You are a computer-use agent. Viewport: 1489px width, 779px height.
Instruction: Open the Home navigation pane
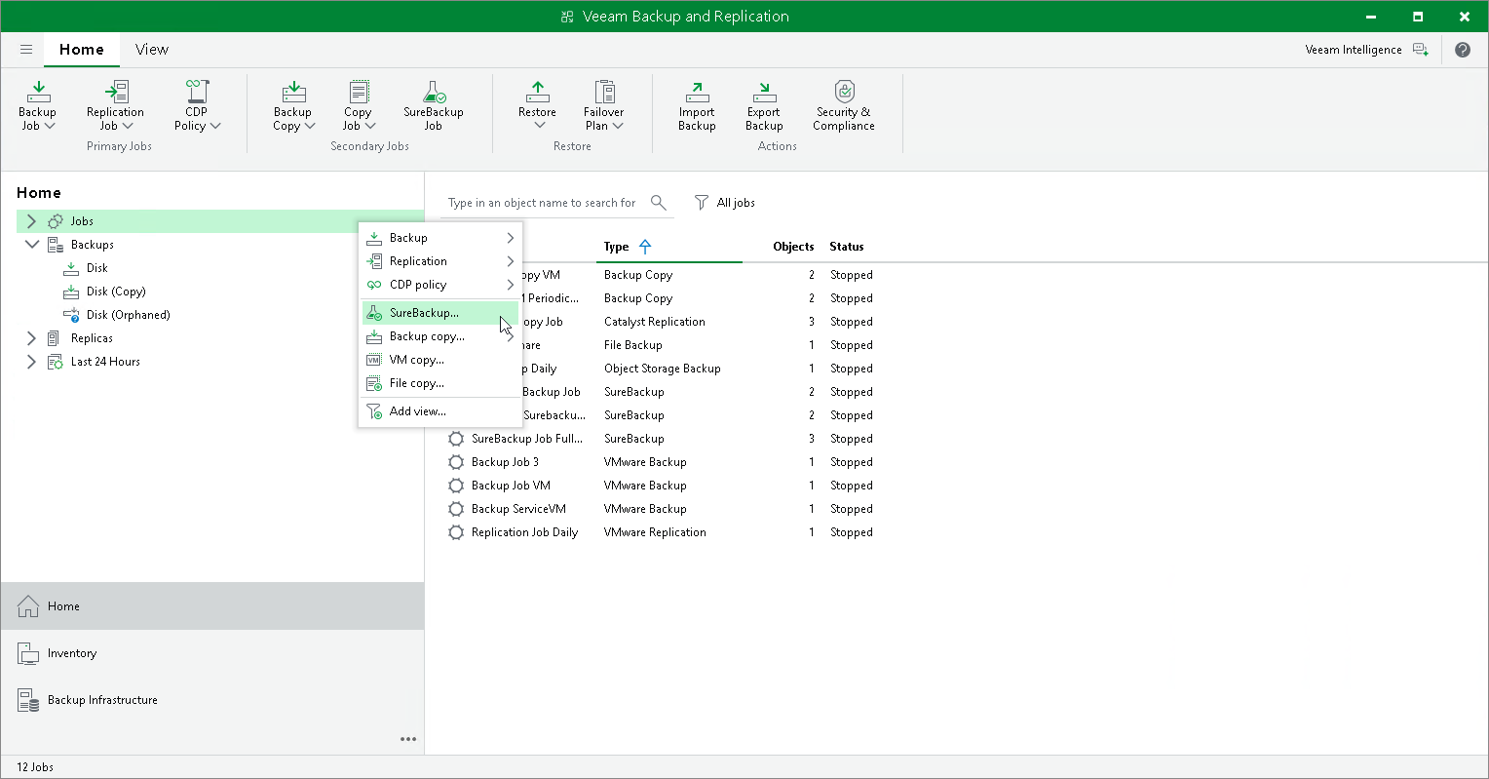212,606
